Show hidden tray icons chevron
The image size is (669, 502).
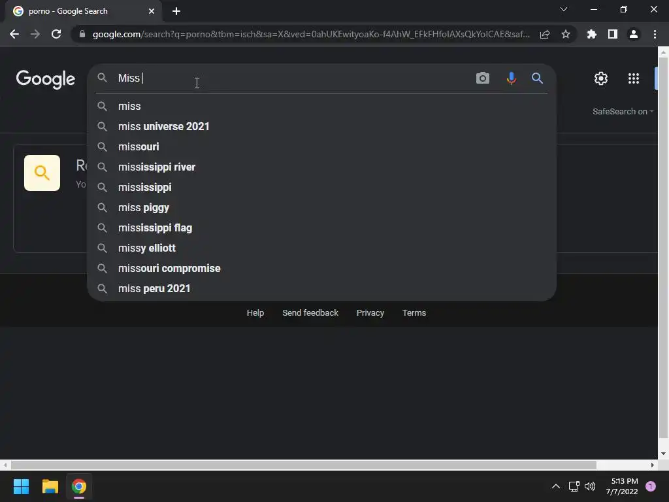[x=556, y=486]
